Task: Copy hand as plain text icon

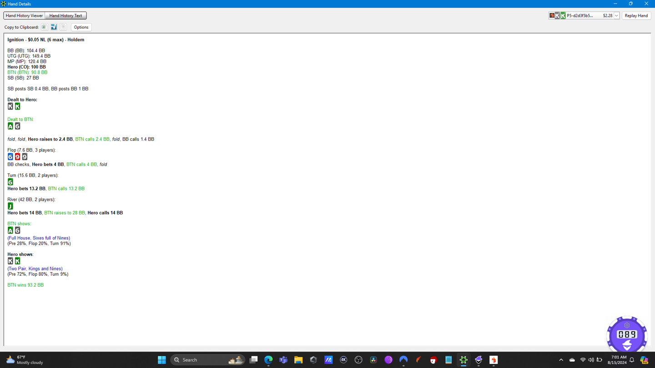Action: click(x=63, y=27)
